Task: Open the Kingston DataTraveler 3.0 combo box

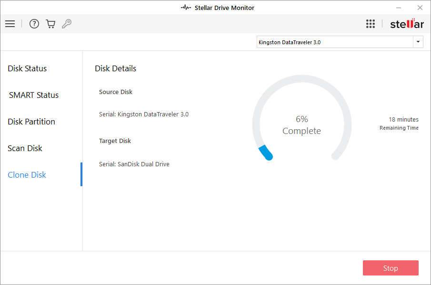Action: click(334, 42)
